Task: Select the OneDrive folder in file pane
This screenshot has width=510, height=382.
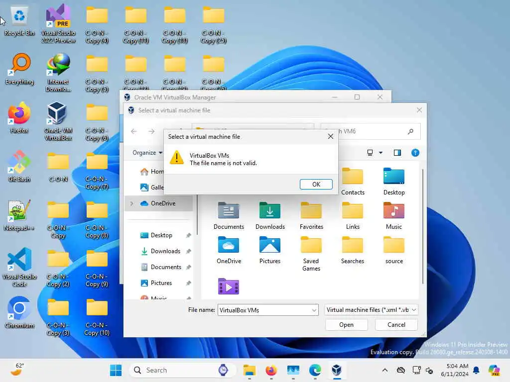Action: 229,250
